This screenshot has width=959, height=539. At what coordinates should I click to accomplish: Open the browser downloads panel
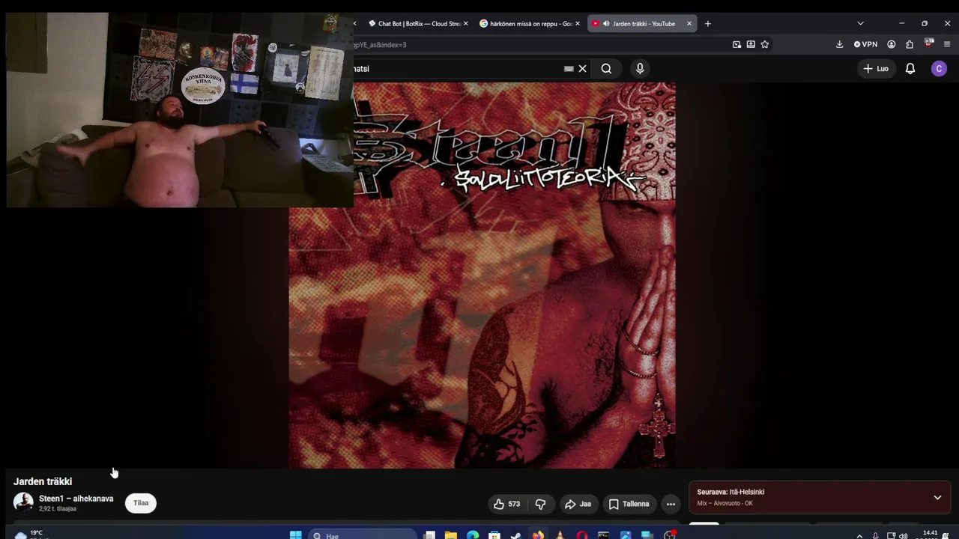click(839, 44)
